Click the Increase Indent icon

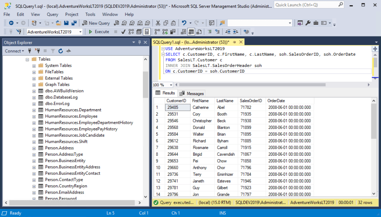[236, 32]
